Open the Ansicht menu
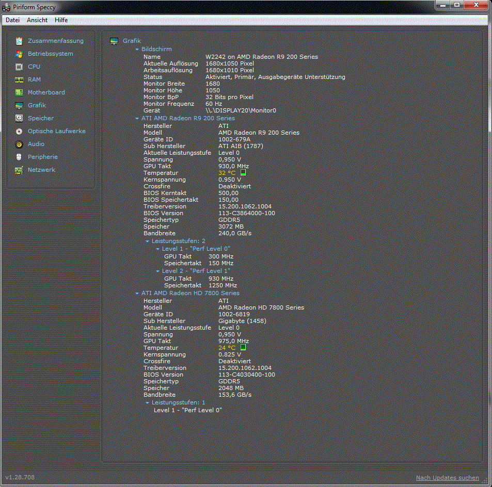 pos(37,20)
